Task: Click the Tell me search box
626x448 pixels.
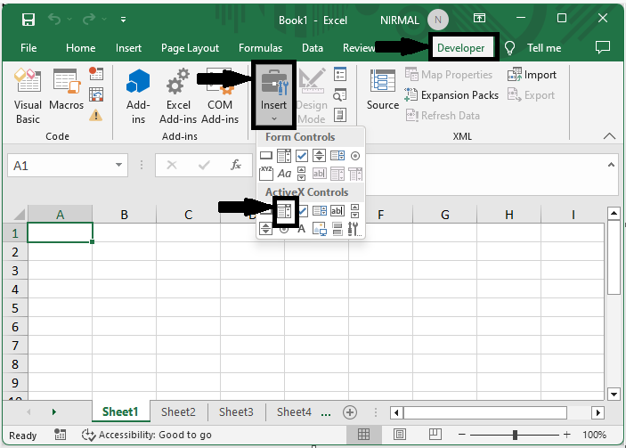Action: [534, 48]
